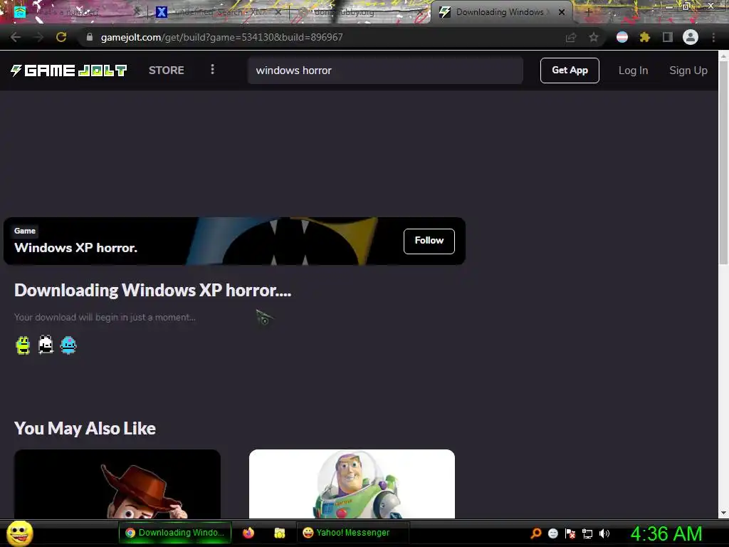729x547 pixels.
Task: Click the Log In link
Action: pyautogui.click(x=633, y=71)
